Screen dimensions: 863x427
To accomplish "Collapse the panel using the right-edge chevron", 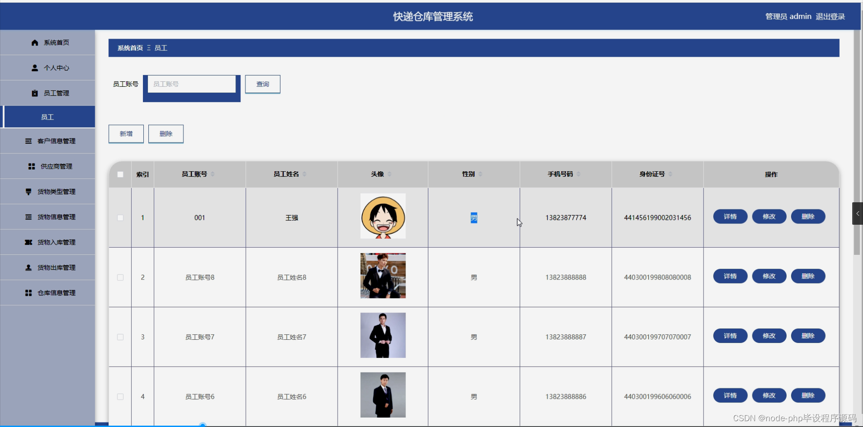I will coord(858,213).
